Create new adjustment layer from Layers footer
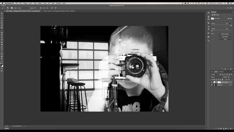Viewport: 234px width, 132px height. coord(223,128)
